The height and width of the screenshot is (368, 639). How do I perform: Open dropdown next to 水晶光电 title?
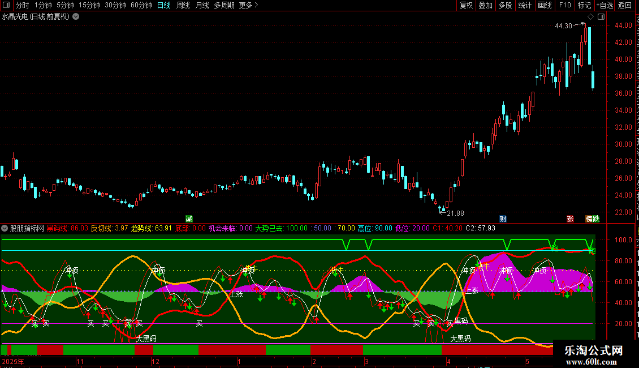(76, 17)
